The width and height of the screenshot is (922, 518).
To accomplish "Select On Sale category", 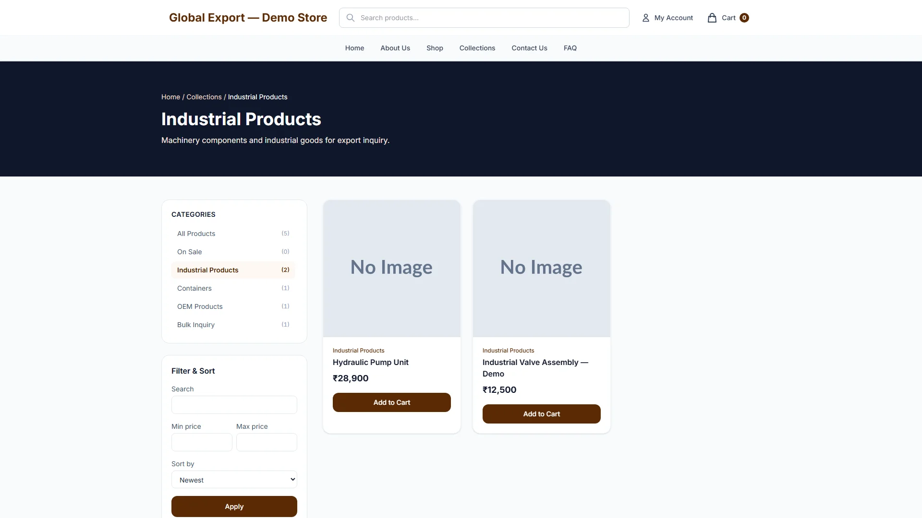I will (233, 252).
